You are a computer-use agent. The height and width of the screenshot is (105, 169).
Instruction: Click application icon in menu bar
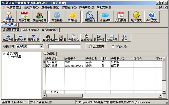click(x=4, y=7)
